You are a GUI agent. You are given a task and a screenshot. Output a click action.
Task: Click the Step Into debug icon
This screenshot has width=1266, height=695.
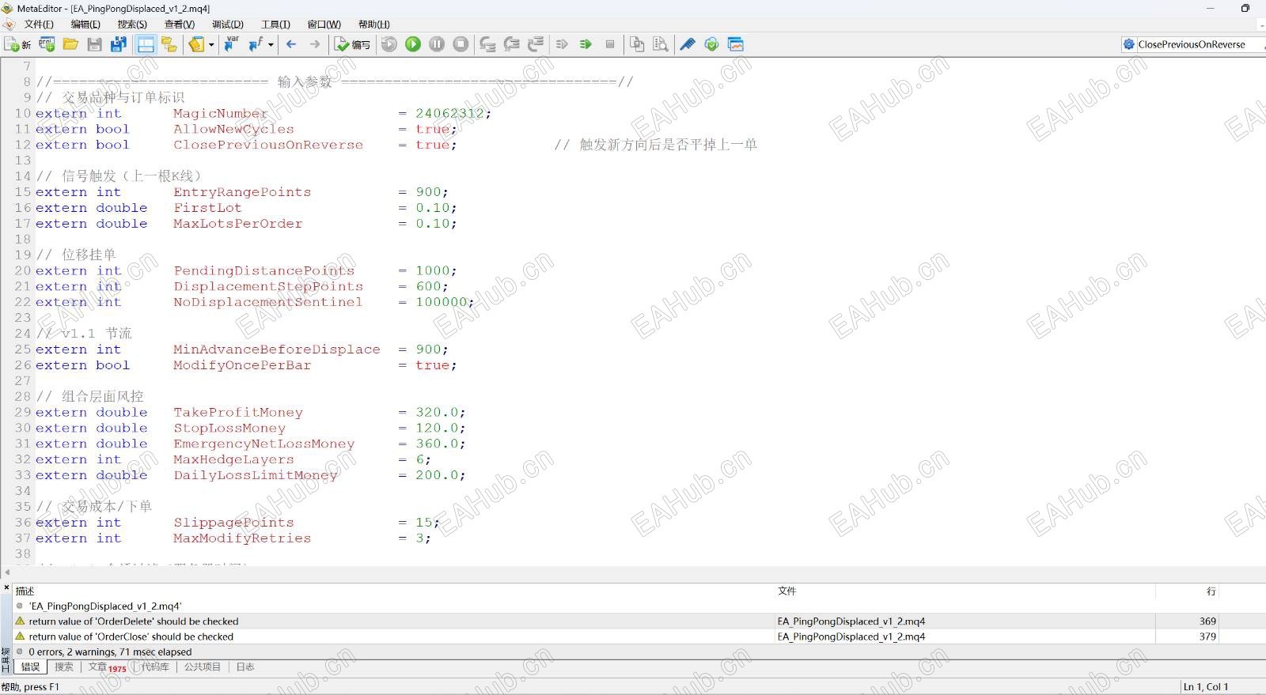pyautogui.click(x=487, y=44)
